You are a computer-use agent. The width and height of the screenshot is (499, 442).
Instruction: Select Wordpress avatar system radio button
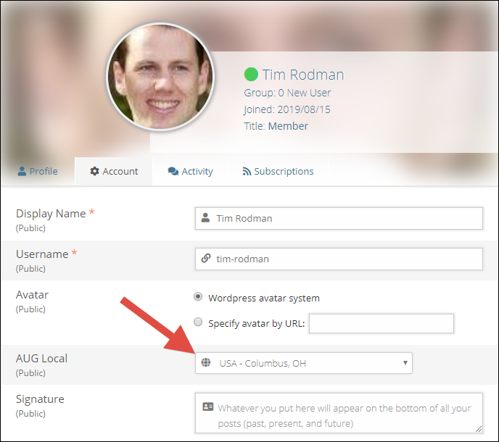pyautogui.click(x=198, y=296)
